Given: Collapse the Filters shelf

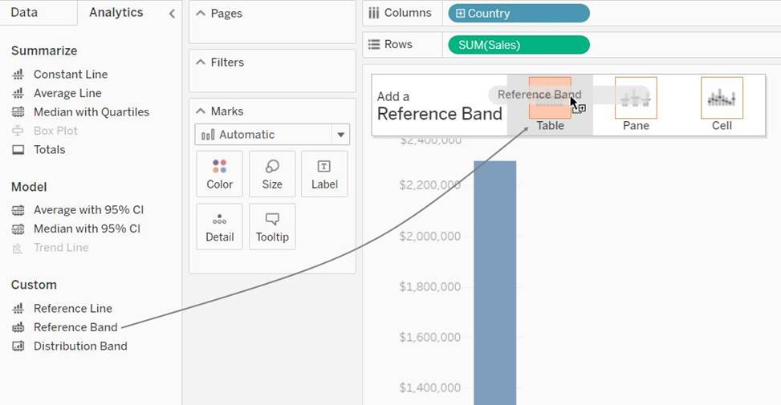Looking at the screenshot, I should pos(201,63).
